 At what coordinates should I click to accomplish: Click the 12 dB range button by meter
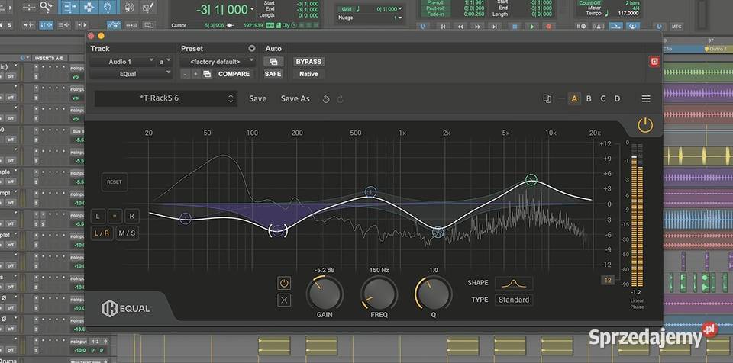[608, 281]
